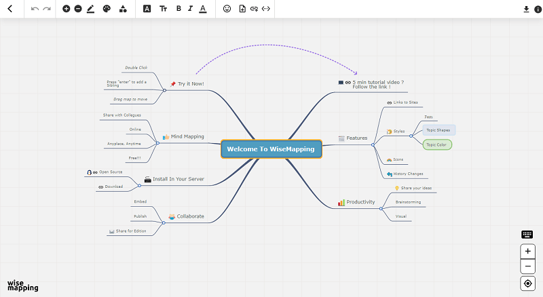This screenshot has width=543, height=297.
Task: Add an emoji icon to topic
Action: click(227, 9)
